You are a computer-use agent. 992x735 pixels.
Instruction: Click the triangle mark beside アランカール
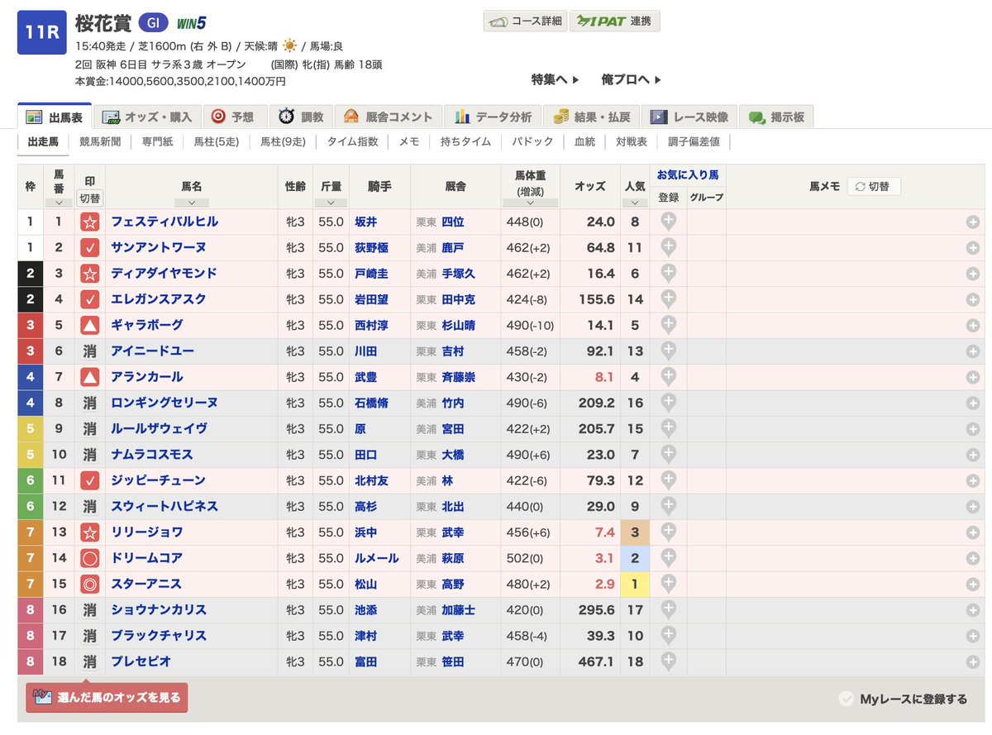coord(90,377)
